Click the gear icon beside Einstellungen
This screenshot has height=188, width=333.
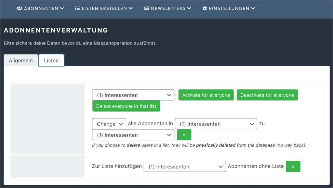tap(205, 8)
